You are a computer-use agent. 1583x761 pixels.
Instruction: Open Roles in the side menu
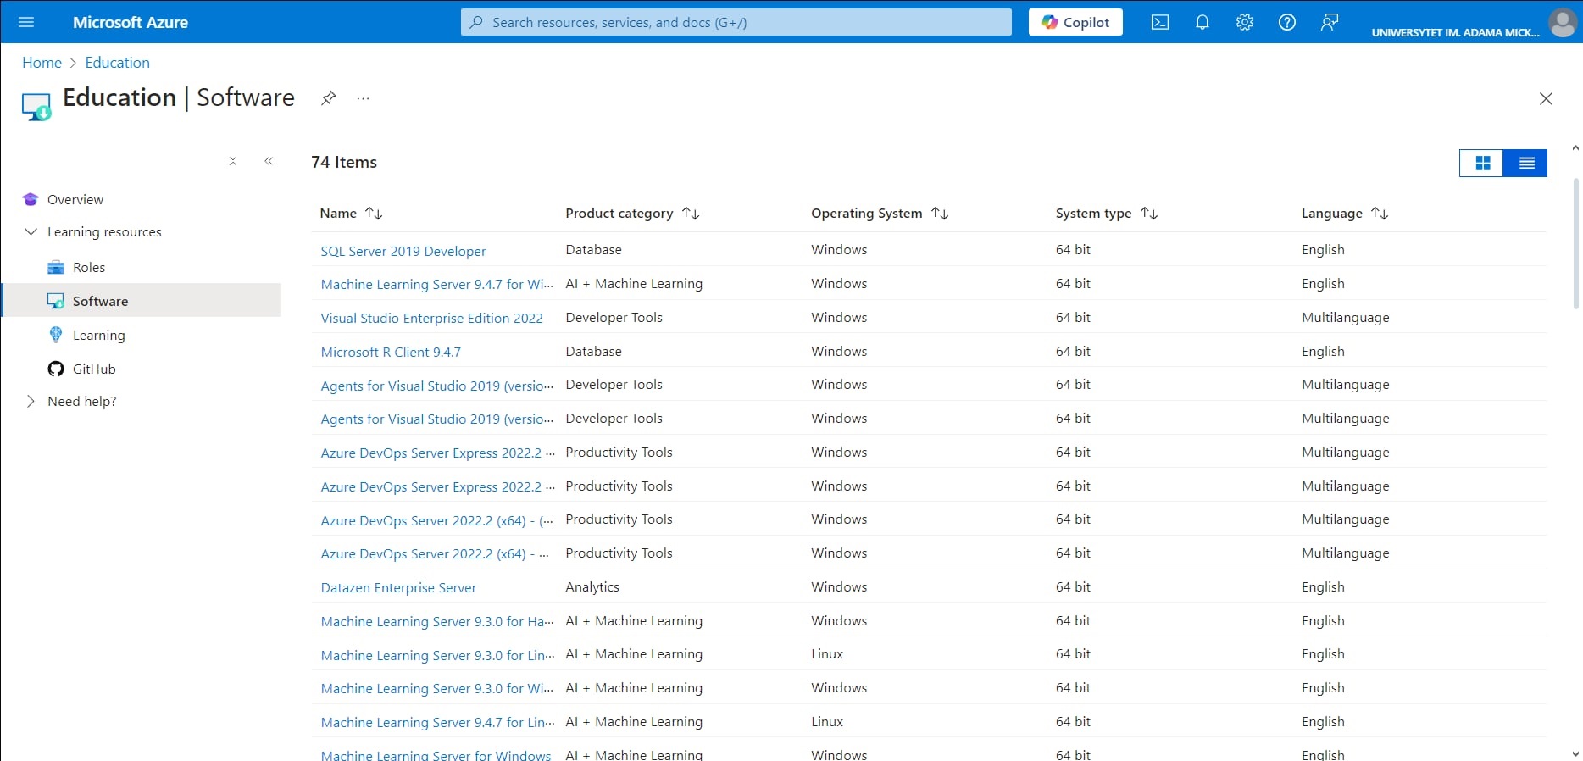click(x=89, y=267)
